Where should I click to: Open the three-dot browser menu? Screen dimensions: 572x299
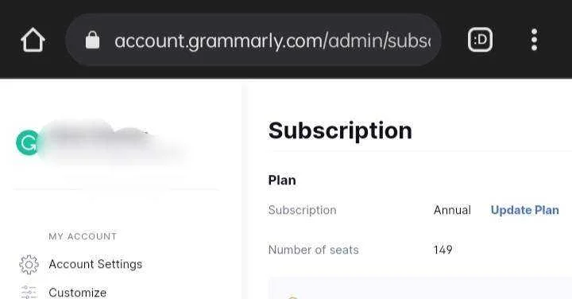534,40
